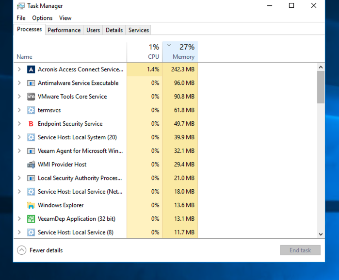The image size is (339, 280).
Task: Expand Service Host: Local Service (Net...) row
Action: [19, 192]
